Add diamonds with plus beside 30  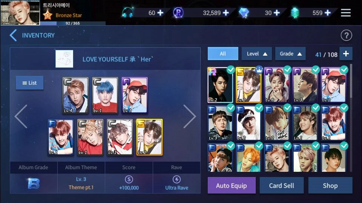click(x=277, y=13)
